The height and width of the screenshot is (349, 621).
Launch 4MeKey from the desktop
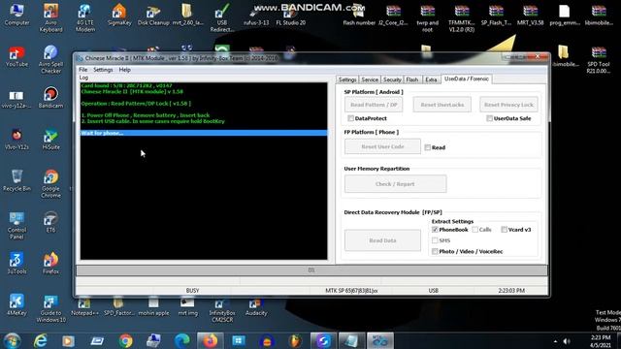(16, 304)
